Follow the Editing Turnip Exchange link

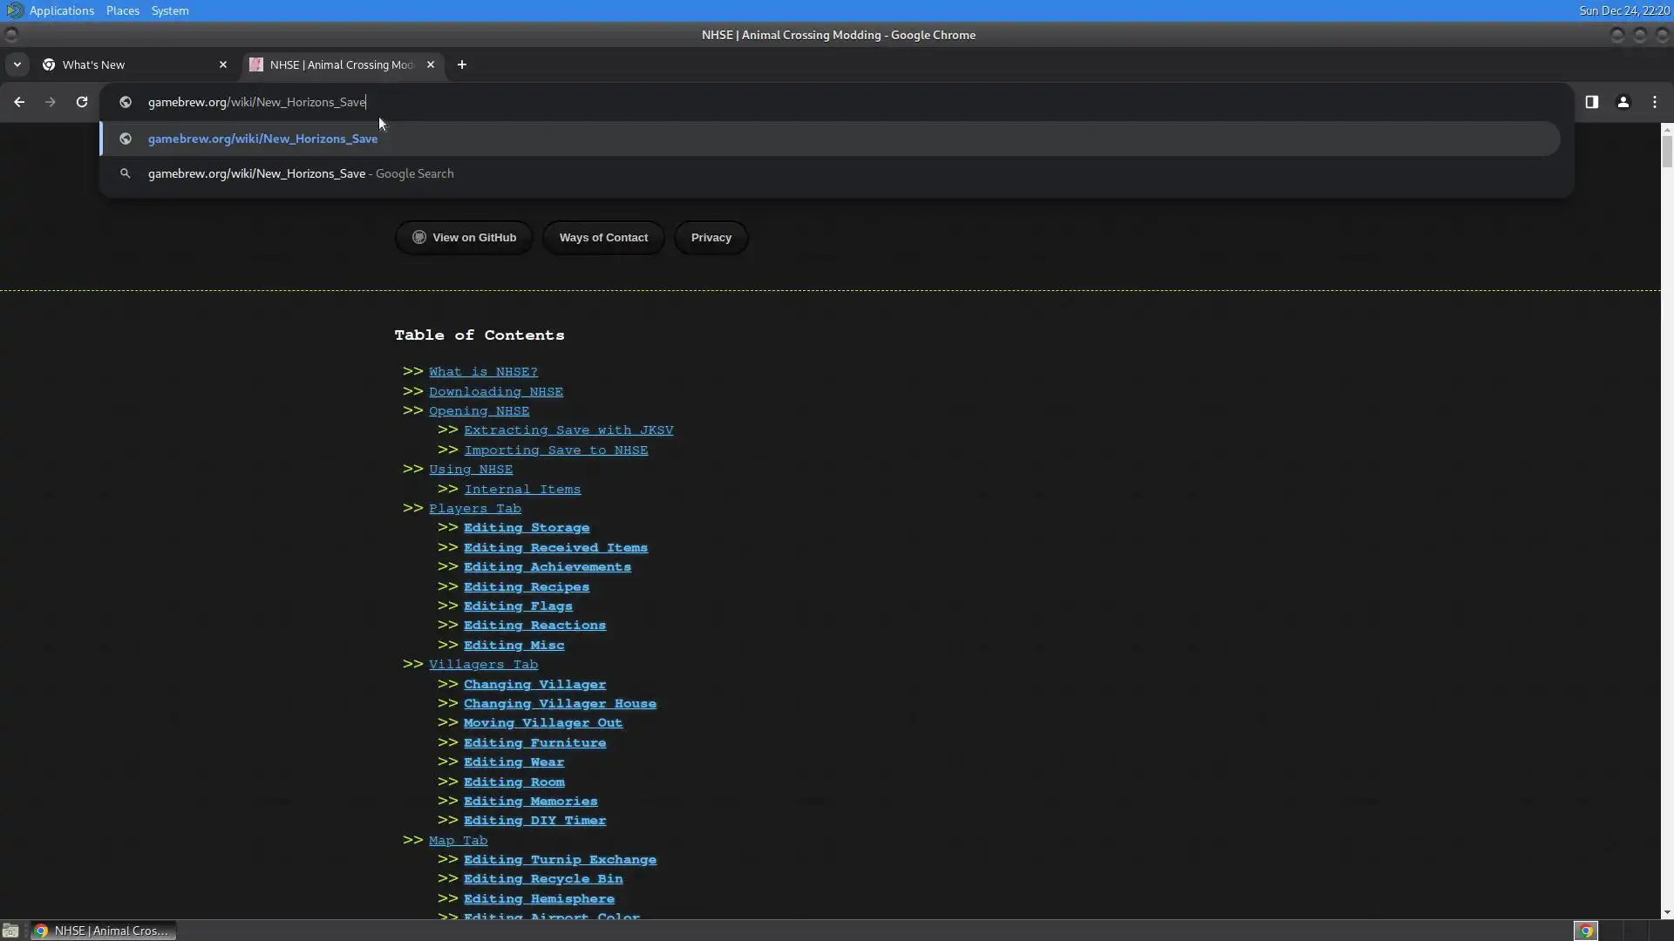560,859
